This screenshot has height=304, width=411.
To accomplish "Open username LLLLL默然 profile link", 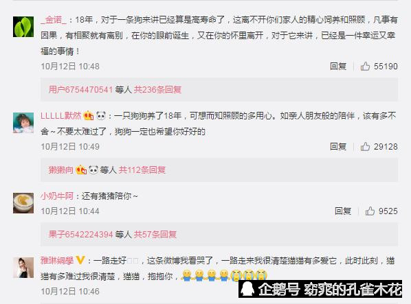I will click(60, 116).
